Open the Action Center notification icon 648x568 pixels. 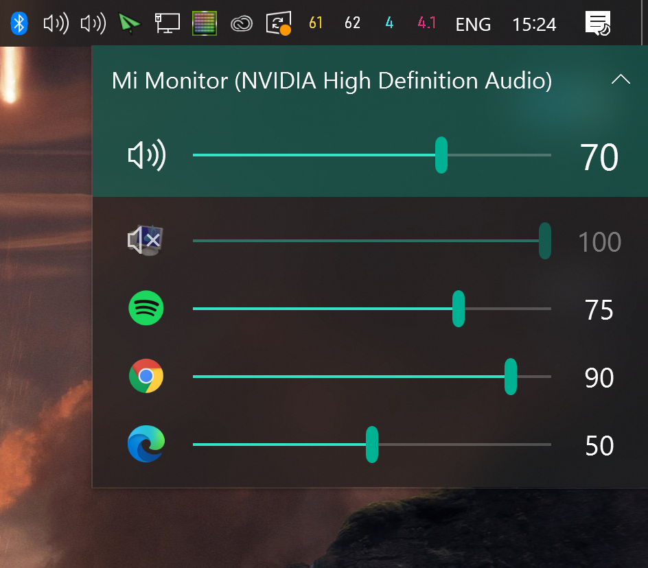point(598,23)
